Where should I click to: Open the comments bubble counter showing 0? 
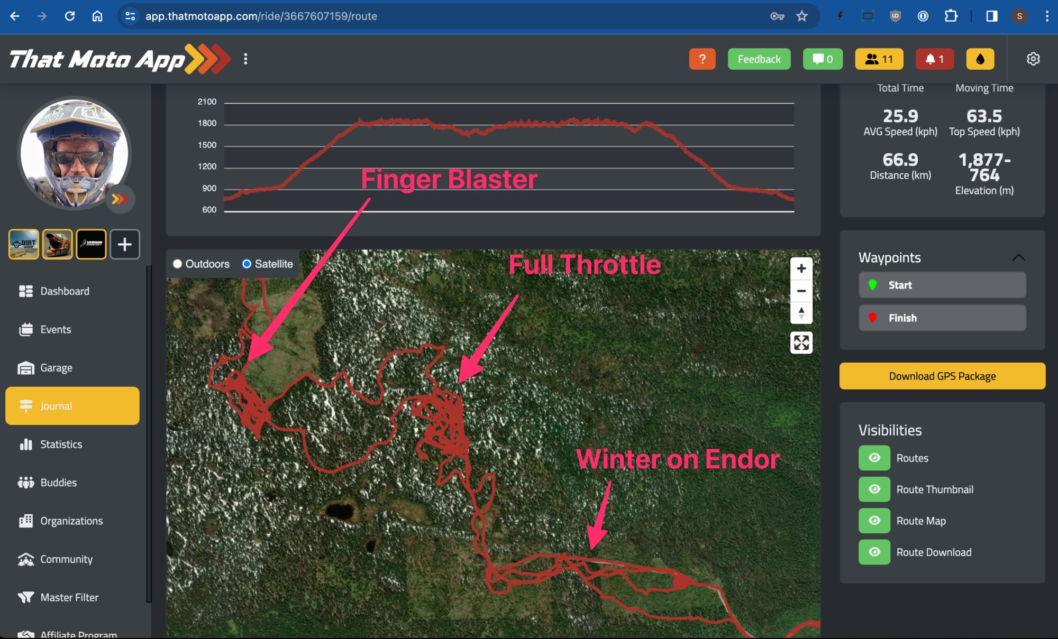point(822,59)
